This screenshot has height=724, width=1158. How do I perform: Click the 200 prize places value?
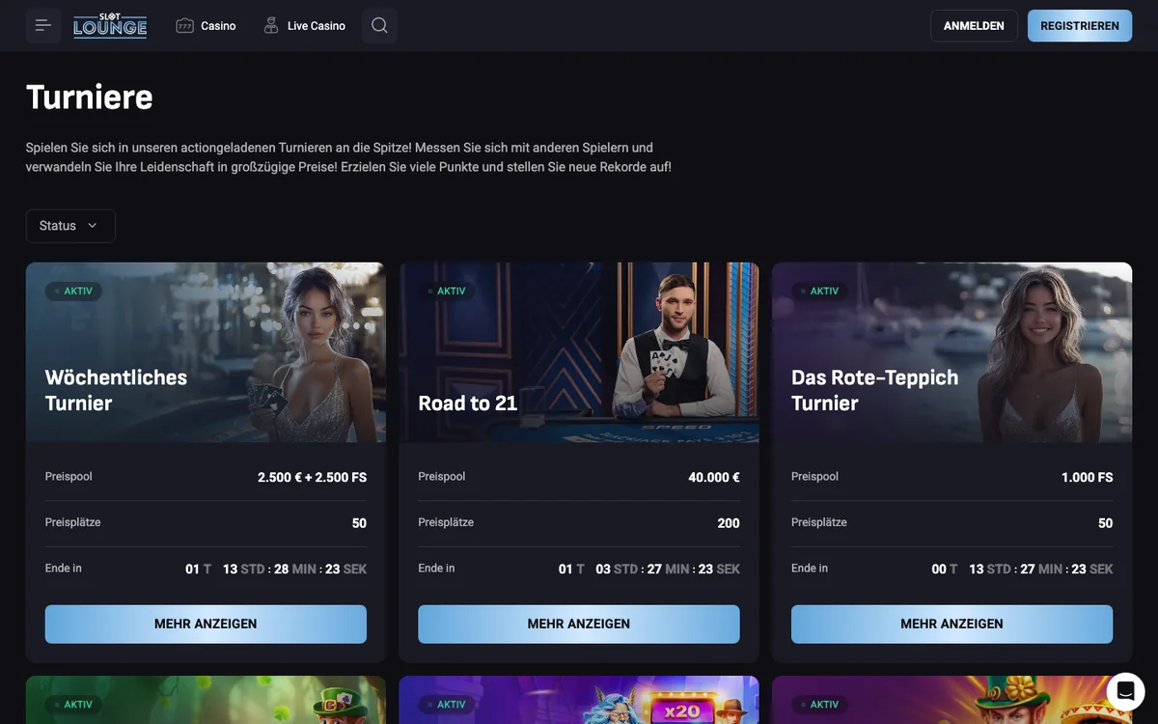point(729,523)
